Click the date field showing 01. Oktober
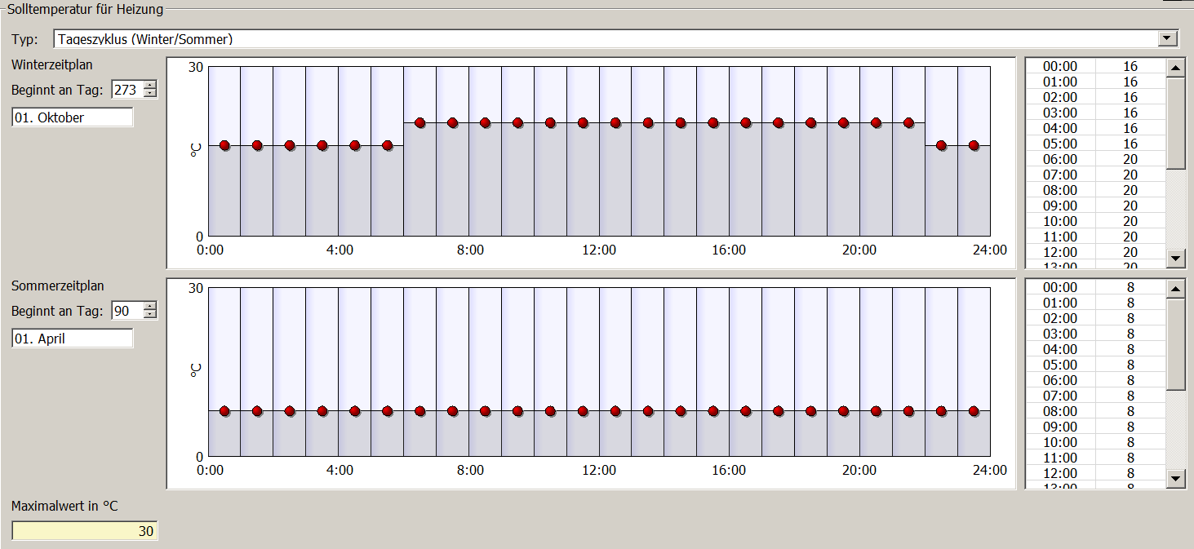Image resolution: width=1194 pixels, height=549 pixels. click(73, 117)
